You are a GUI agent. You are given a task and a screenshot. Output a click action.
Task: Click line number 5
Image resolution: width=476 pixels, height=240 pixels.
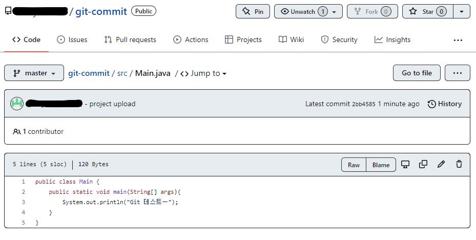(x=24, y=223)
